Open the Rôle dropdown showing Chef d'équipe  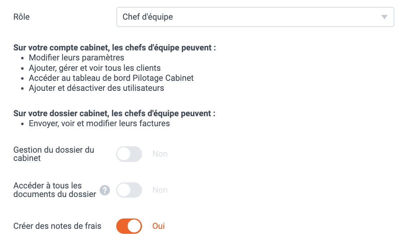[x=255, y=17]
